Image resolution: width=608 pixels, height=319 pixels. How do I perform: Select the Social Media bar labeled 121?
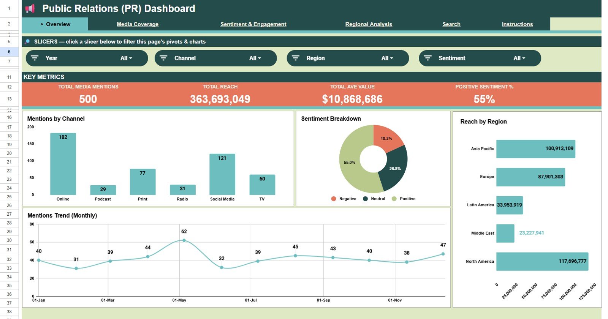(x=222, y=174)
